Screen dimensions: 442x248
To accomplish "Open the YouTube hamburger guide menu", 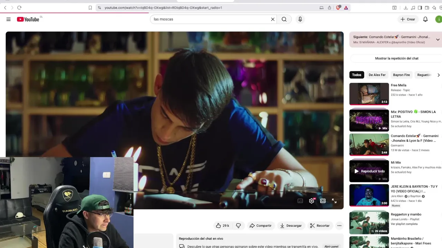I will (8, 19).
